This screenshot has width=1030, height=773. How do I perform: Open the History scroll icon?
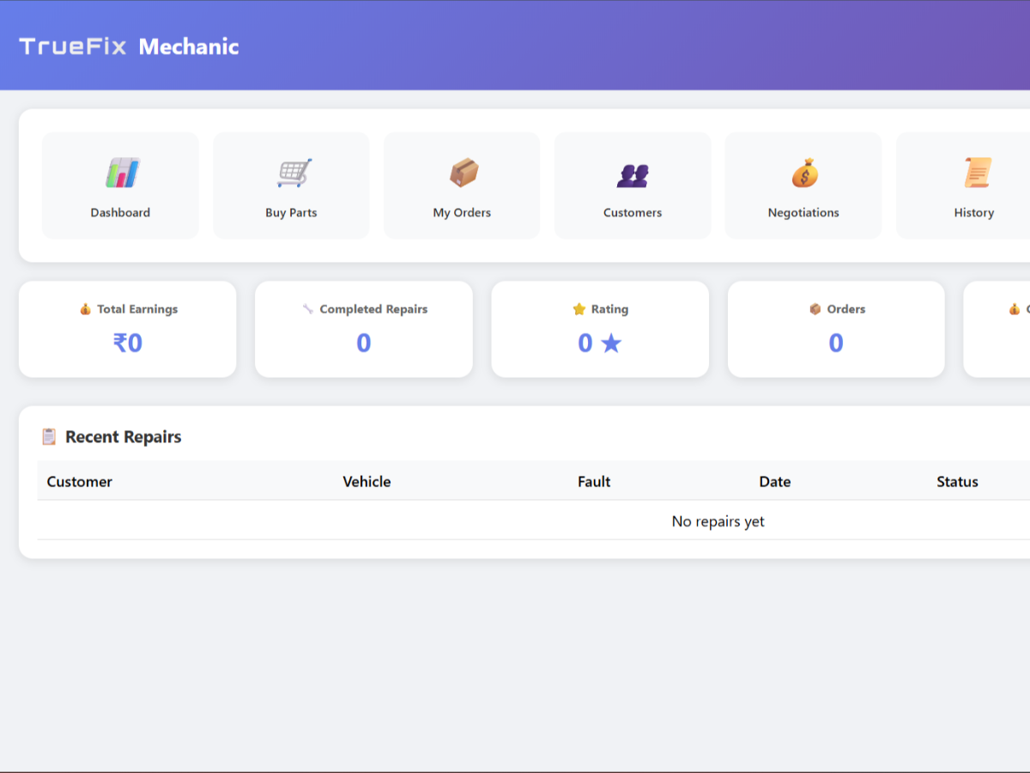[977, 173]
